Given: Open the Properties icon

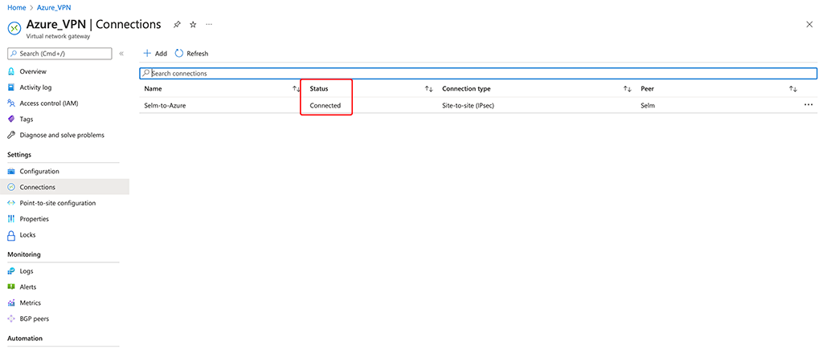Looking at the screenshot, I should (11, 218).
